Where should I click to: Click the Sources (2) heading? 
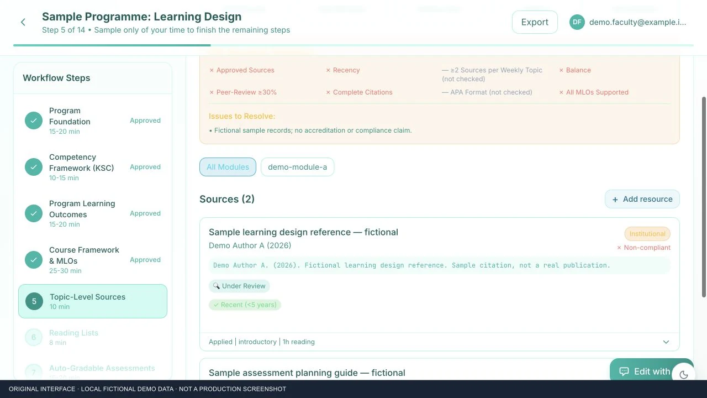tap(227, 199)
